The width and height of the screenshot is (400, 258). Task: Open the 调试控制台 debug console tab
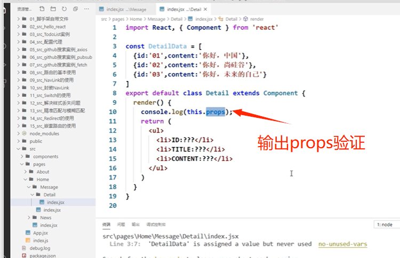coord(156,224)
